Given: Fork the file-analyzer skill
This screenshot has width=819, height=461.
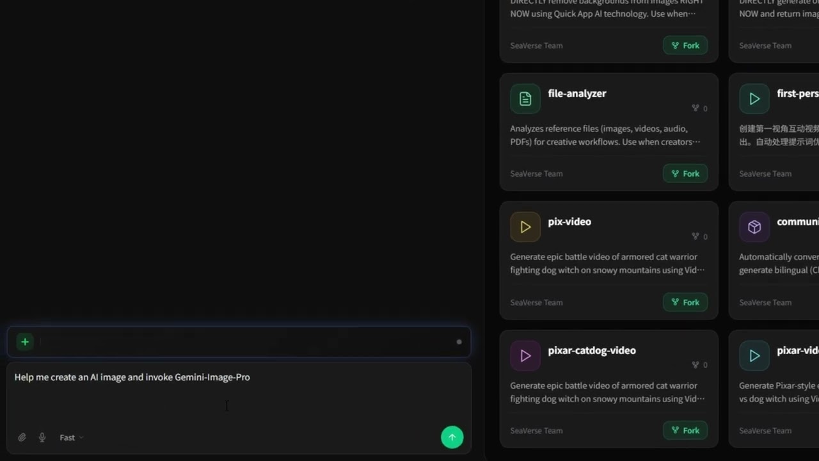Looking at the screenshot, I should pos(685,174).
